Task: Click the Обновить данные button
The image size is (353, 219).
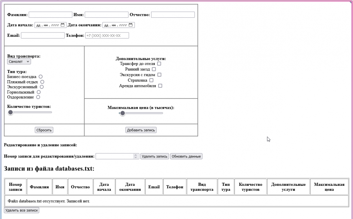Action: (186, 156)
